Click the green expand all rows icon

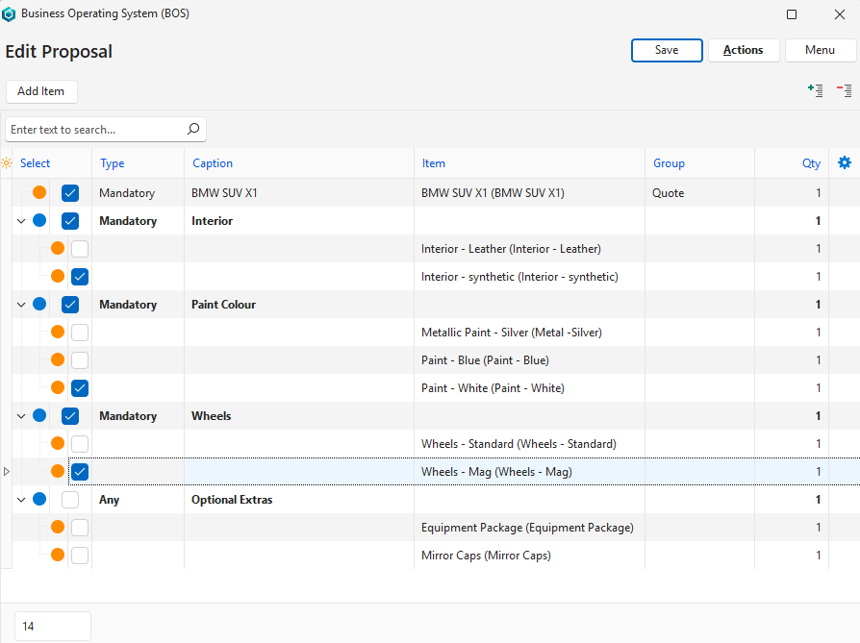pyautogui.click(x=815, y=90)
